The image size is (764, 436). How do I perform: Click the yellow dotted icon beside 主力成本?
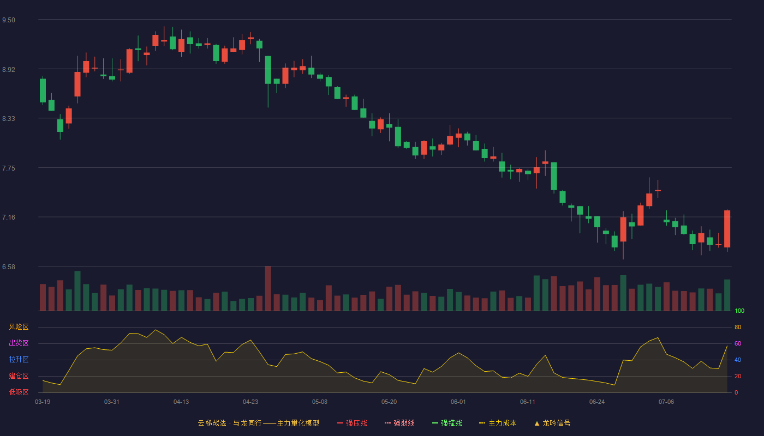click(x=482, y=423)
